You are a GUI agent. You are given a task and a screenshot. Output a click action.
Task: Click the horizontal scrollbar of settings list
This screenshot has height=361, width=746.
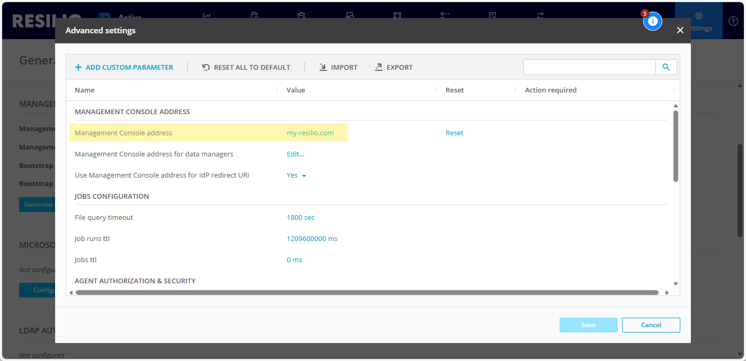click(x=367, y=292)
